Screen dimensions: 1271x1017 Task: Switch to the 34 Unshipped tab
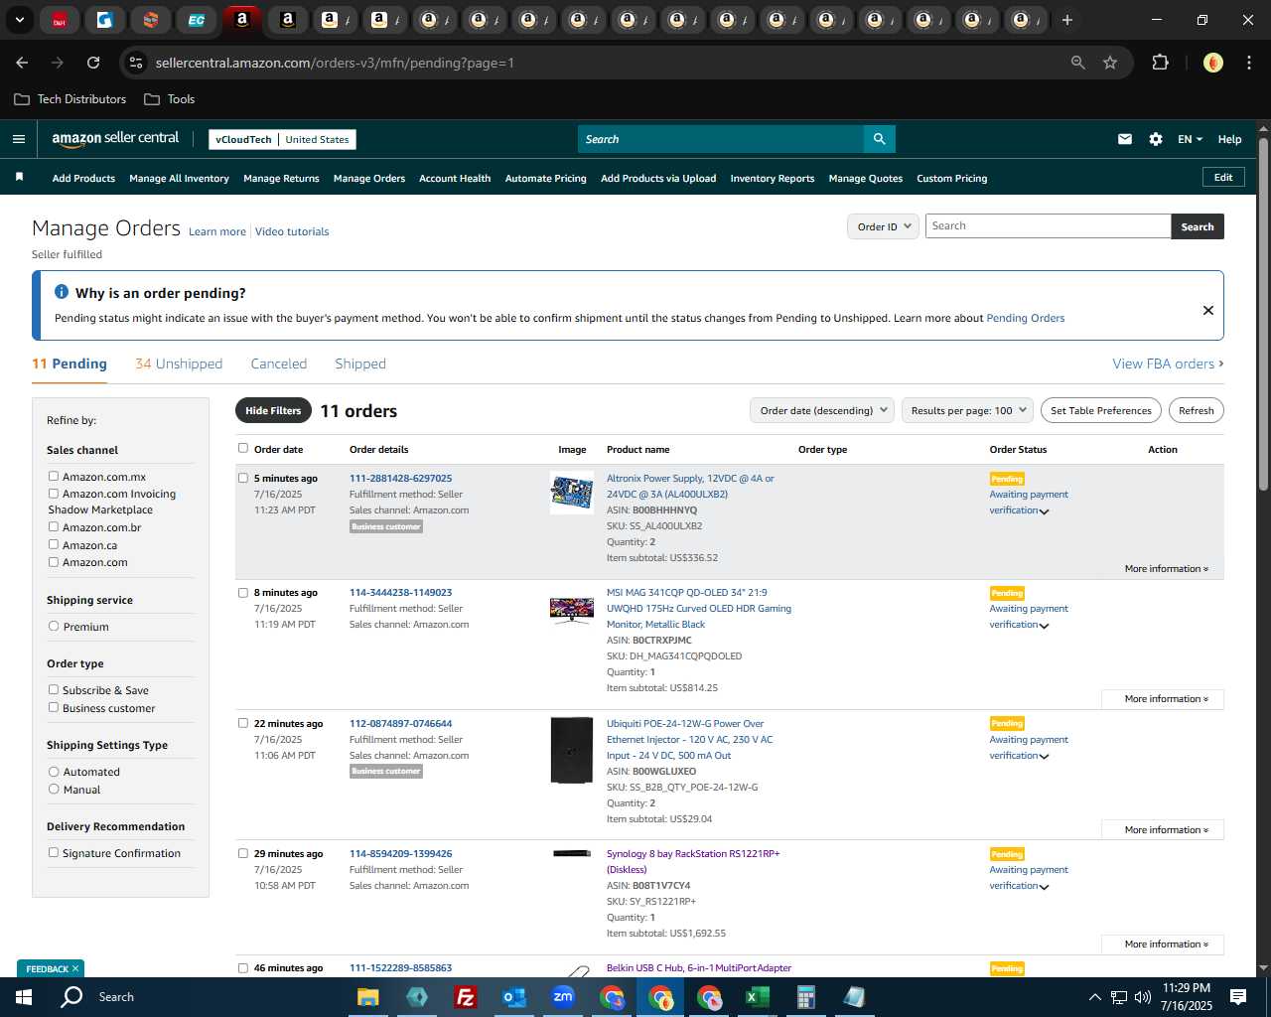(x=179, y=363)
